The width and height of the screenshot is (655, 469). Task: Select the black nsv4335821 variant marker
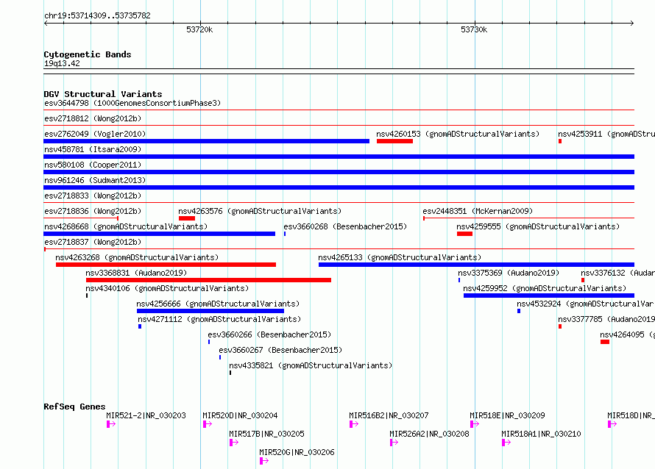tap(230, 373)
